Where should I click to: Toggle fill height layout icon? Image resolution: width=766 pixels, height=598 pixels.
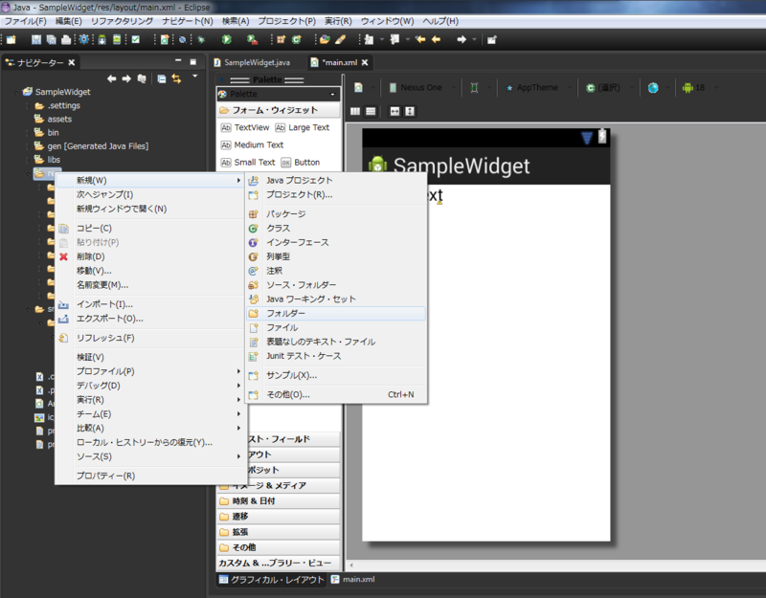(410, 111)
